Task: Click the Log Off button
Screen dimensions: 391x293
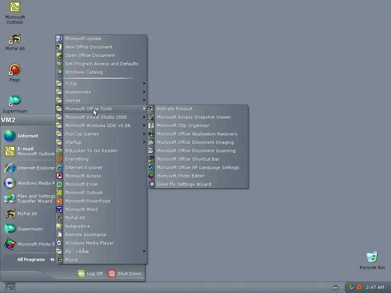Action: click(90, 274)
